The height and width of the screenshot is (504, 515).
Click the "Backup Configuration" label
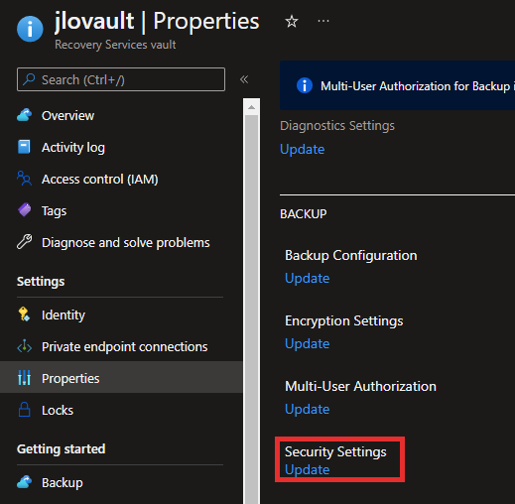(351, 256)
